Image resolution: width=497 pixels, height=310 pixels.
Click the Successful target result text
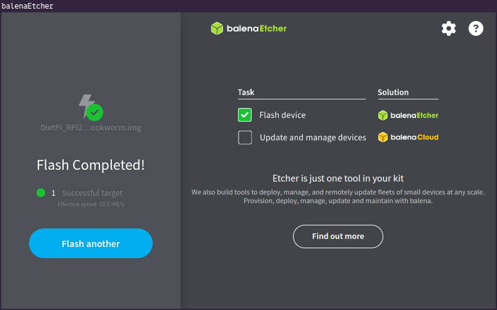(x=92, y=193)
